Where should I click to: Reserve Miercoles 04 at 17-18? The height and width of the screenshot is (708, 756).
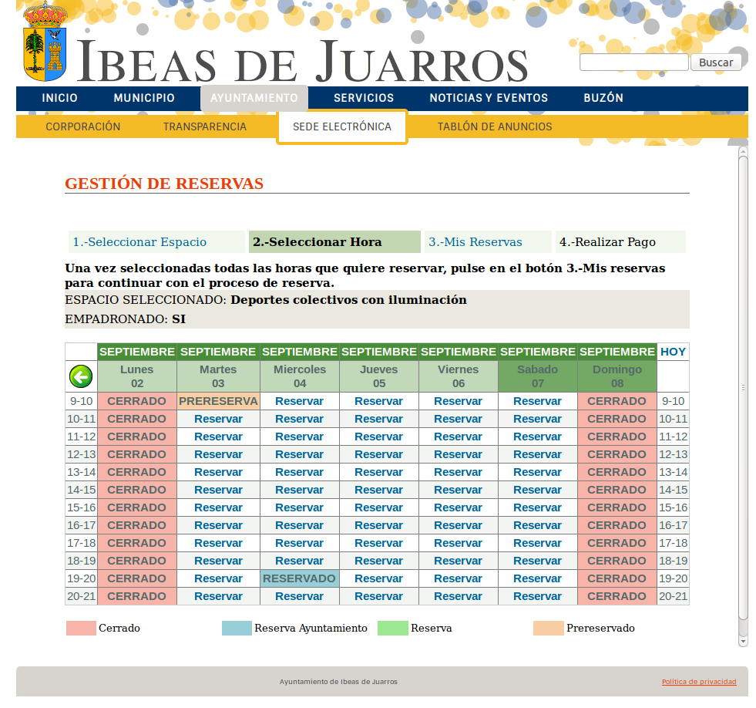pos(300,543)
